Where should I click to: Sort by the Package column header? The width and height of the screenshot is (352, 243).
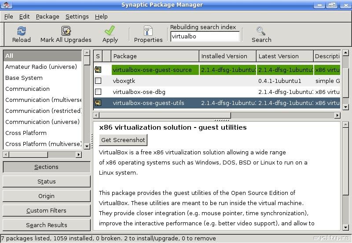coord(155,56)
